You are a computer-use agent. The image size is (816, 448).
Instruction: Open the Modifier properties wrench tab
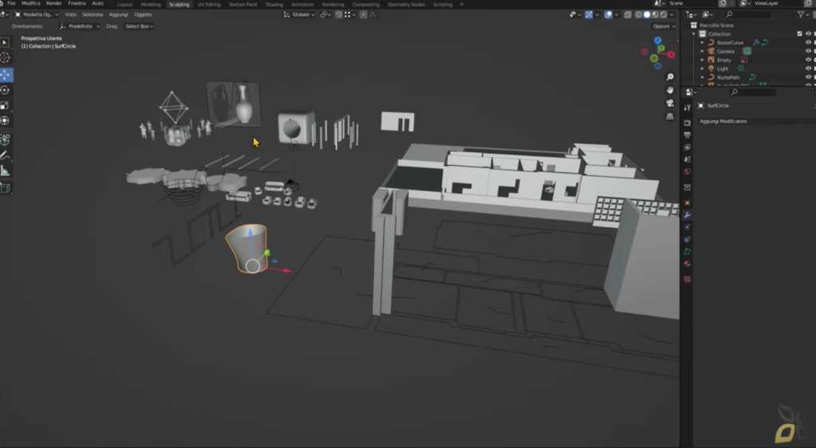tap(688, 215)
